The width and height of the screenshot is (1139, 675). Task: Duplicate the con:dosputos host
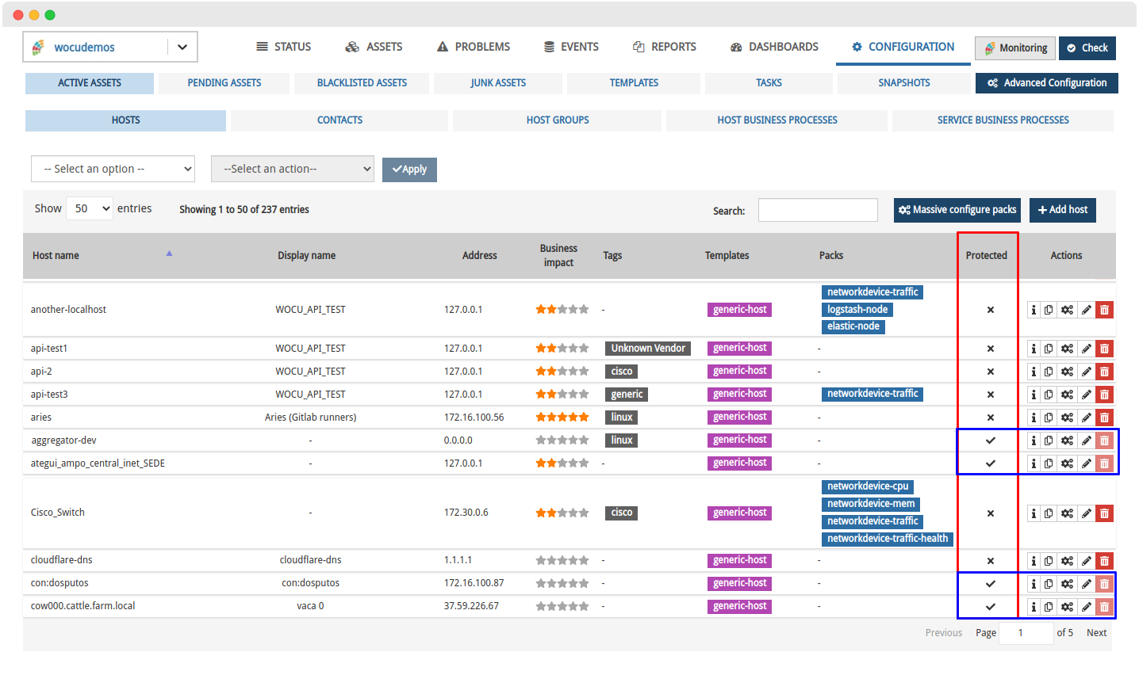[1049, 584]
